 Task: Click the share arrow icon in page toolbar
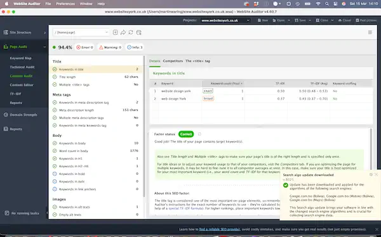click(x=123, y=32)
